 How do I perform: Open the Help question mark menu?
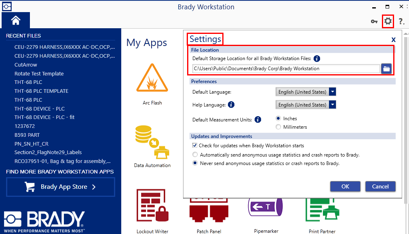[x=401, y=21]
